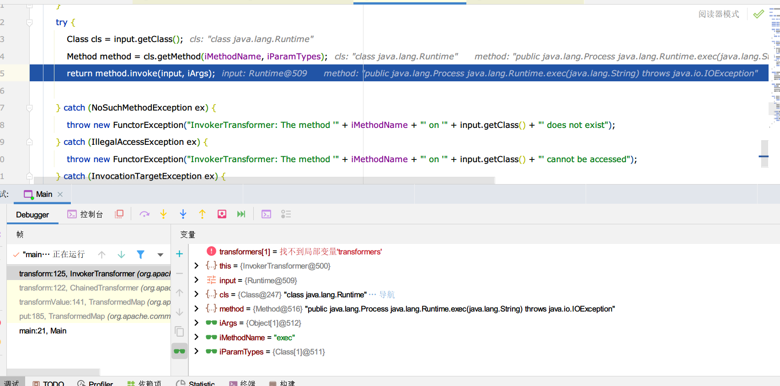This screenshot has width=780, height=386.
Task: Click the Show Execution Point icon
Action: click(x=119, y=214)
